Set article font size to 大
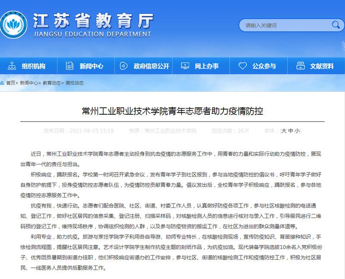The image size is (345, 279). tap(284, 131)
